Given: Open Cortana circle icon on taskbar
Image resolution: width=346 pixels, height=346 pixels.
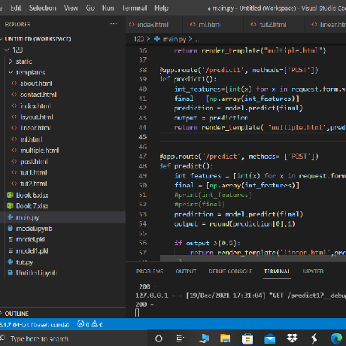Looking at the screenshot, I should [159, 338].
